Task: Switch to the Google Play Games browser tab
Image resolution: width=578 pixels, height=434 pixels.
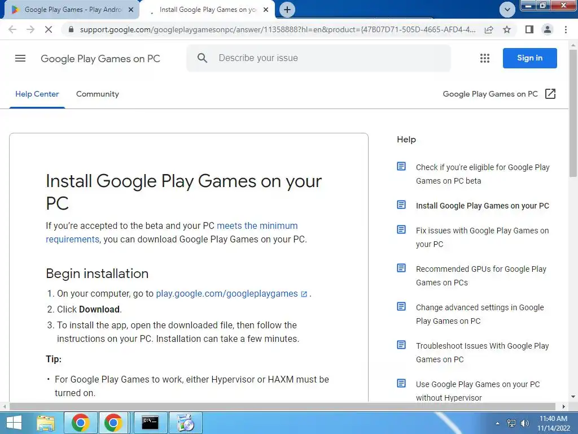Action: [72, 10]
